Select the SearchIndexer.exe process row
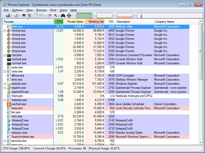 [96, 137]
